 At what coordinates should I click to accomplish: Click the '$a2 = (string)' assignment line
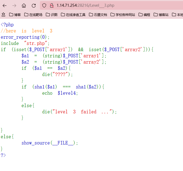tap(64, 62)
